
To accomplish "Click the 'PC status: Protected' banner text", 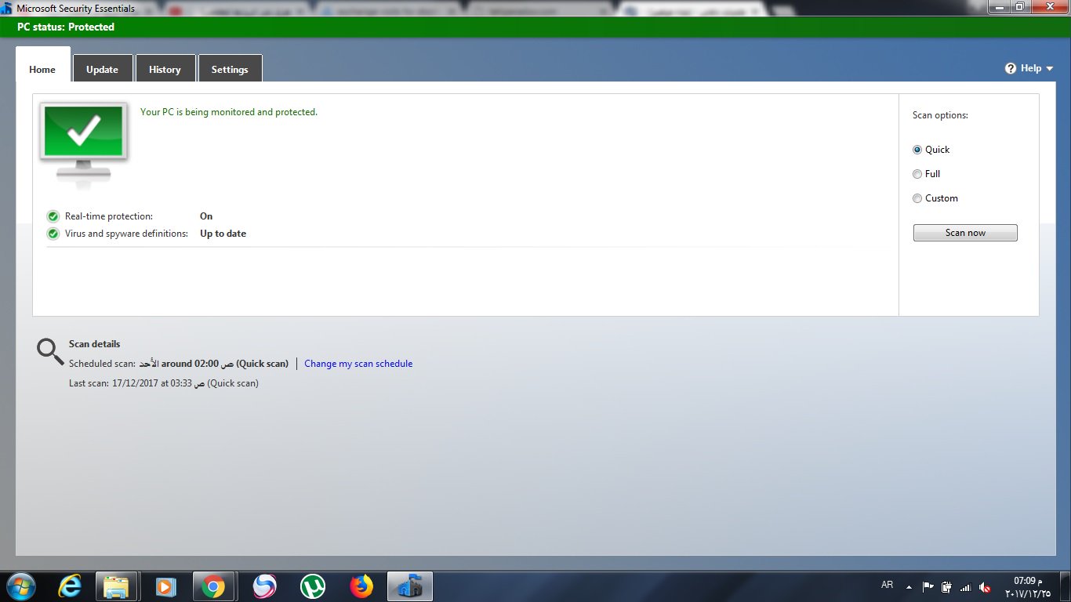I will coord(66,27).
